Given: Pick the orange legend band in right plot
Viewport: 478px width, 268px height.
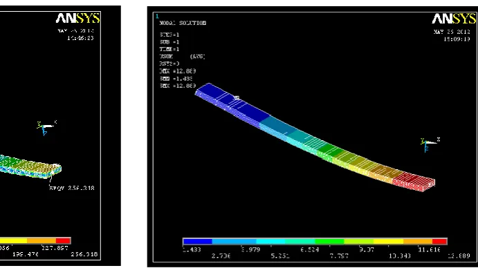Looking at the screenshot, I should click(x=418, y=241).
